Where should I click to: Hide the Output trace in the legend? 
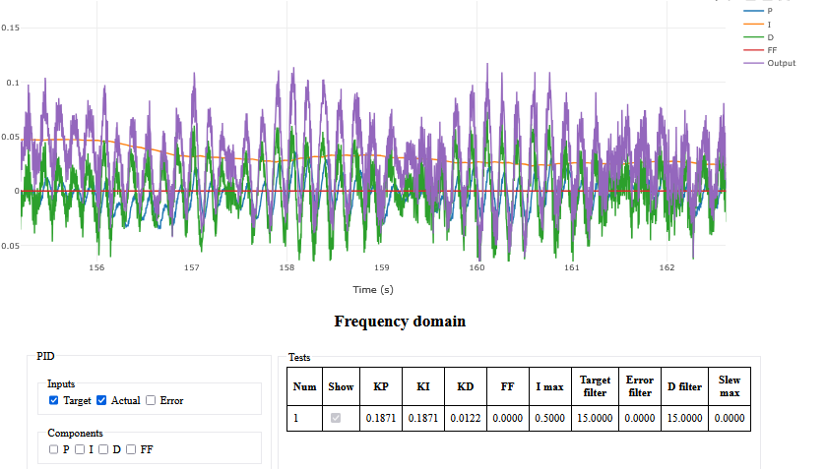[x=769, y=63]
